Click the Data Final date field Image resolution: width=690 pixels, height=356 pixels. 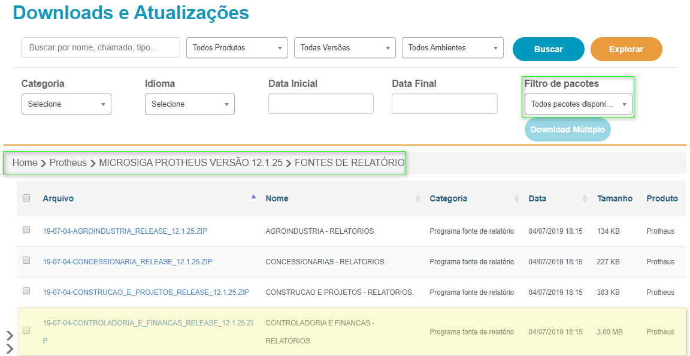click(444, 104)
